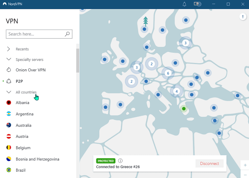
Task: Select Albania in the country list
Action: coord(22,103)
